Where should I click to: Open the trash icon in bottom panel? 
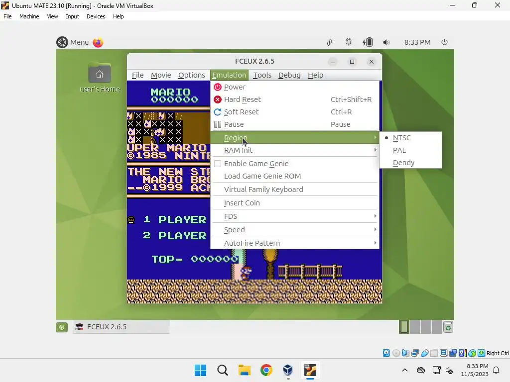(x=448, y=327)
